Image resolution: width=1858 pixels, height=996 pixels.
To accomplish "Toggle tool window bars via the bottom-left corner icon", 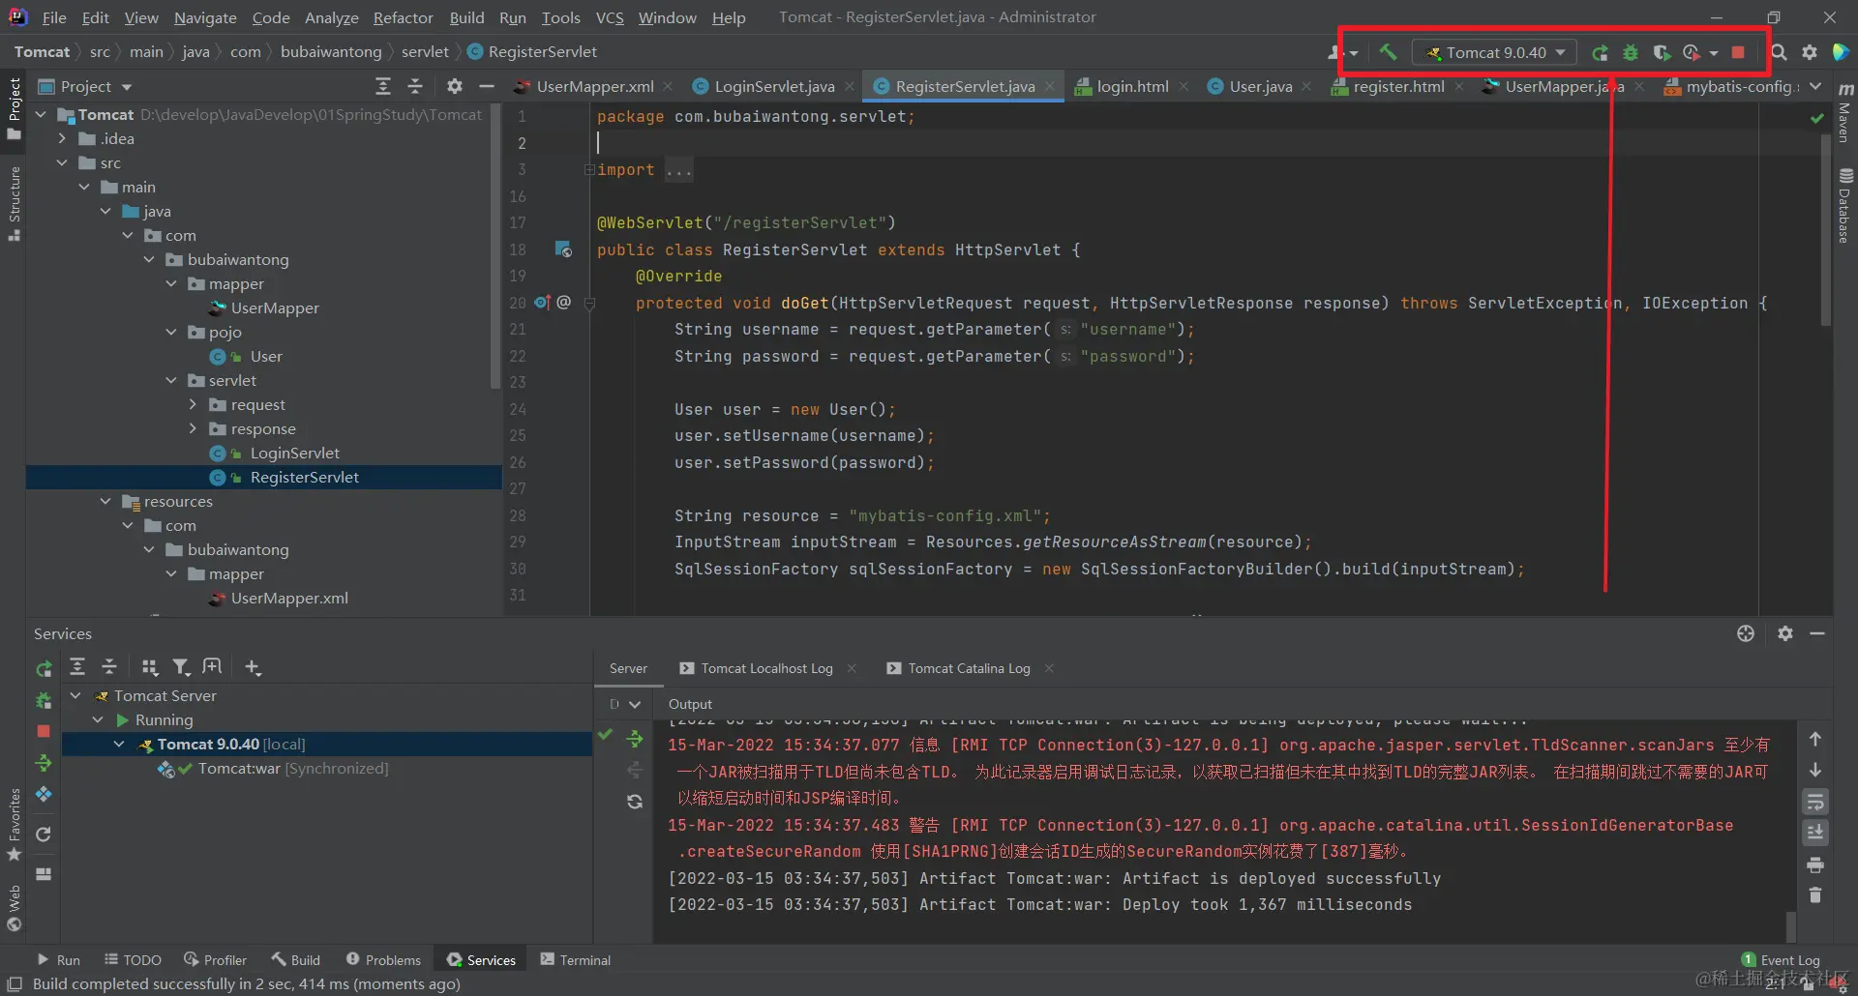I will click(x=15, y=983).
